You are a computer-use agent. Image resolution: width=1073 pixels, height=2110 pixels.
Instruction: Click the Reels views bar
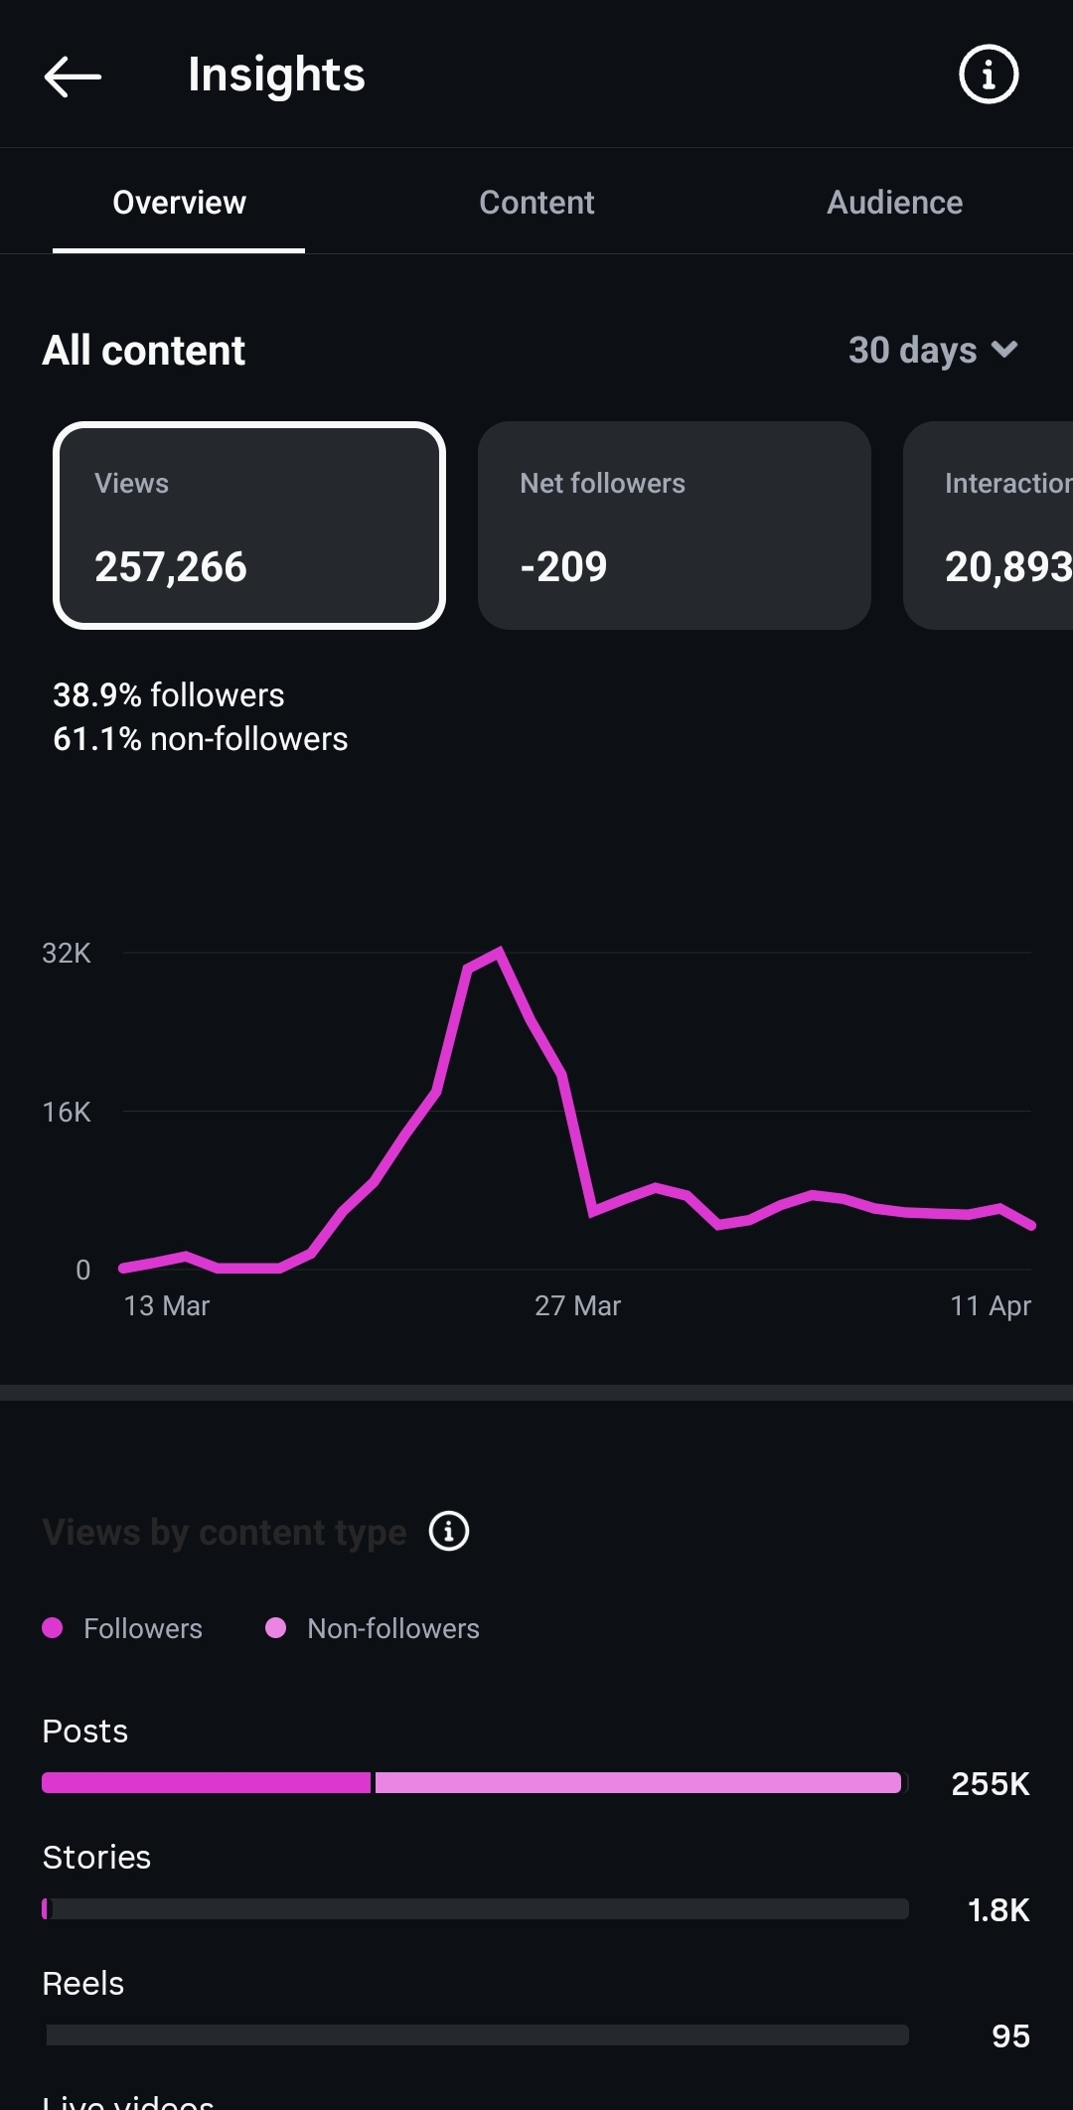point(475,2035)
